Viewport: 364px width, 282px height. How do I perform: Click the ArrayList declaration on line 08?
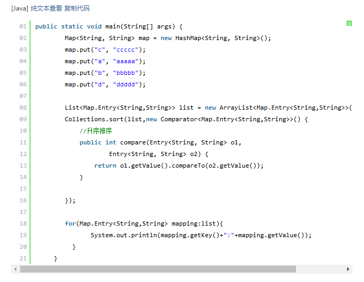tap(208, 108)
